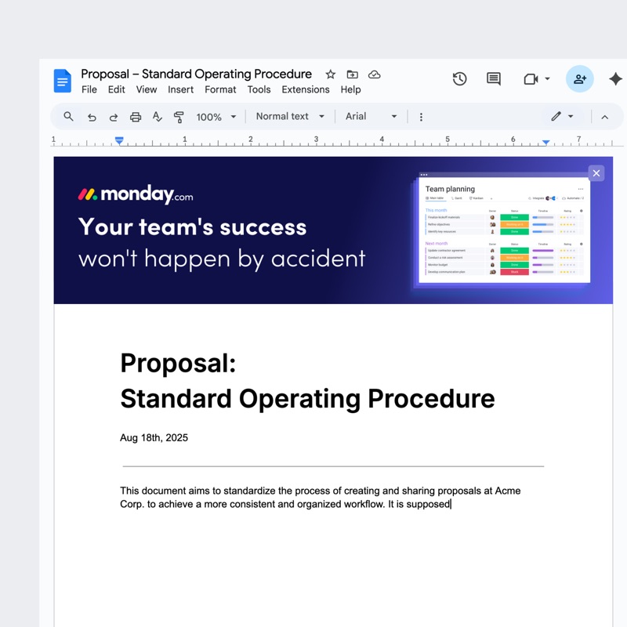Click the pencil editing mode icon
627x627 pixels.
pyautogui.click(x=556, y=116)
